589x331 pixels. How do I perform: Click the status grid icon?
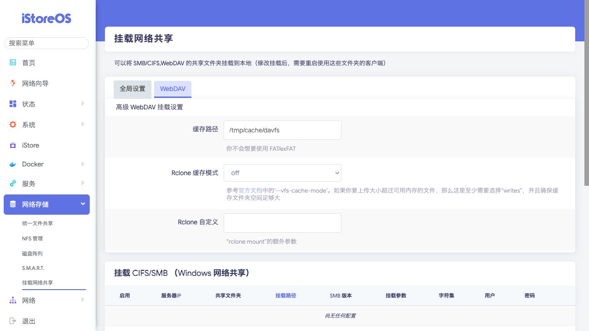coord(13,104)
